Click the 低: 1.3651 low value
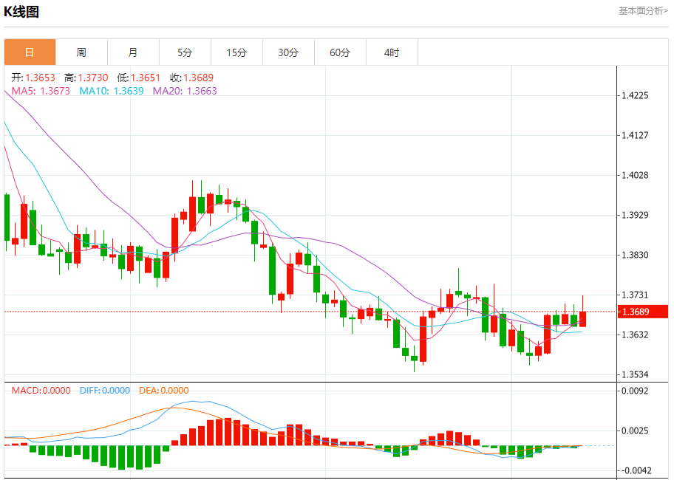Viewport: 674px width, 480px height. [x=138, y=78]
